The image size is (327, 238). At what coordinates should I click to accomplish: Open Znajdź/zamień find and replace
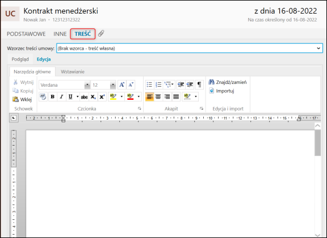tap(228, 82)
